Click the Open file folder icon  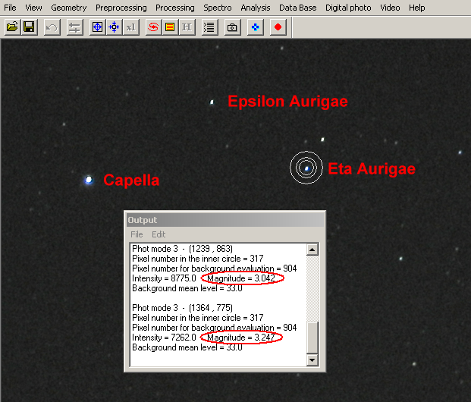(12, 27)
